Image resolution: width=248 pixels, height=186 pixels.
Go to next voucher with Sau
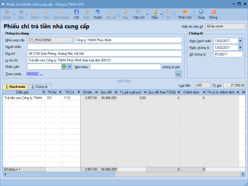pos(21,14)
